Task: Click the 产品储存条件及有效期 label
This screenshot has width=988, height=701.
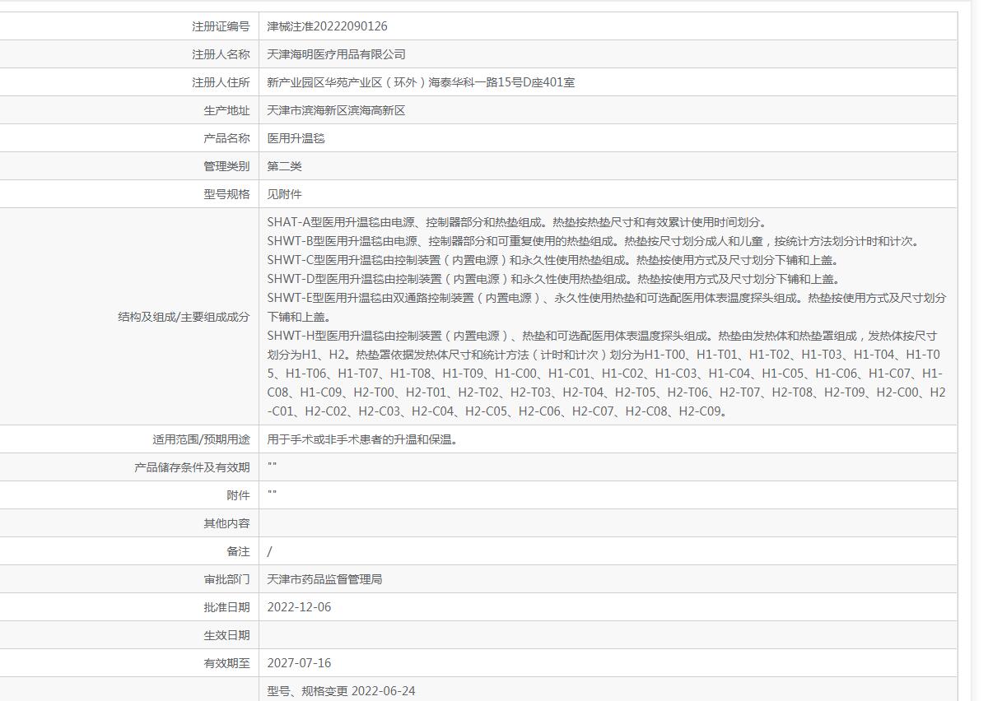Action: coord(192,467)
